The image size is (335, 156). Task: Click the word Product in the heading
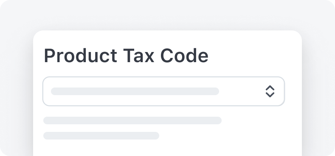[81, 56]
